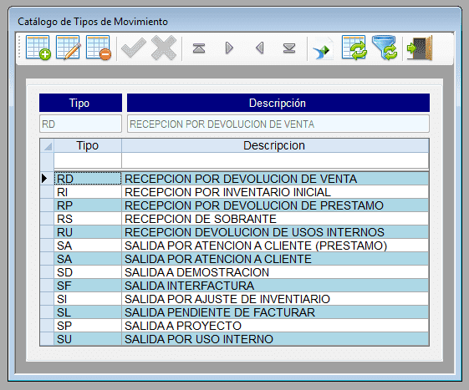Select SALIDA POR AJUSTE DE INVENTIARIO row
Screen dimensions: 469x390
pos(275,299)
